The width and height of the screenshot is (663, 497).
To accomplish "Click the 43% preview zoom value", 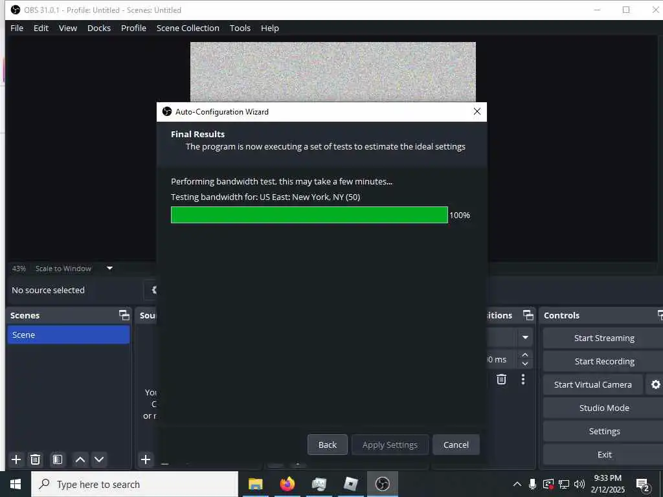I will tap(19, 269).
